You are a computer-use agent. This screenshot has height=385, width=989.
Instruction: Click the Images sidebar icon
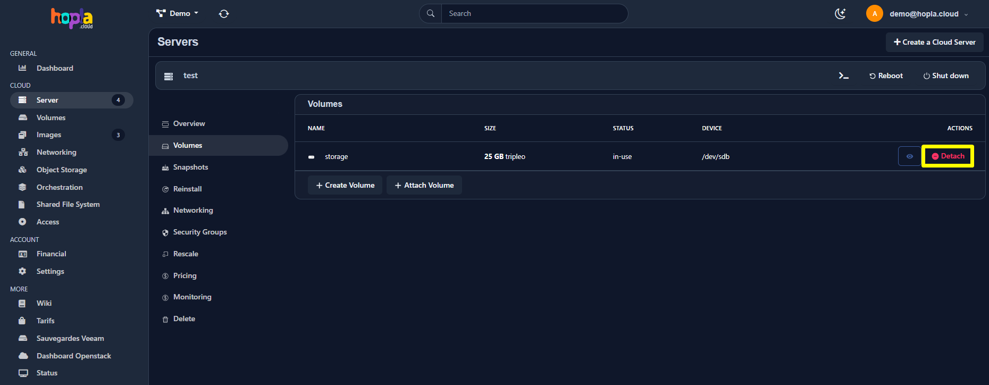click(22, 135)
